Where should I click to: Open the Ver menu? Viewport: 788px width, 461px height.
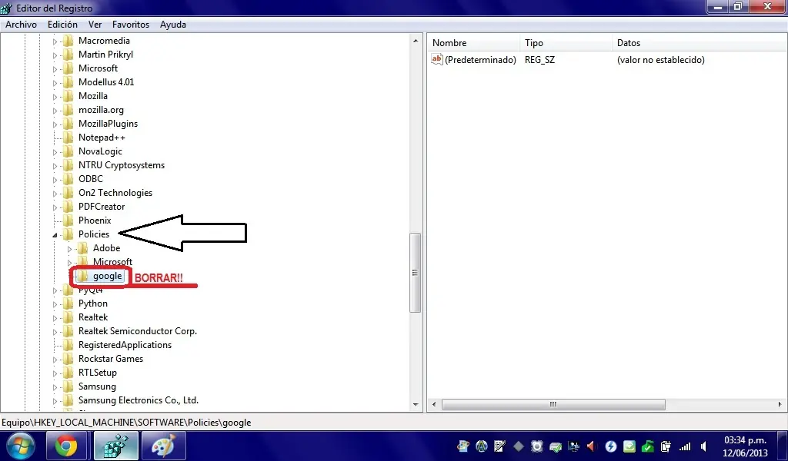pyautogui.click(x=95, y=25)
